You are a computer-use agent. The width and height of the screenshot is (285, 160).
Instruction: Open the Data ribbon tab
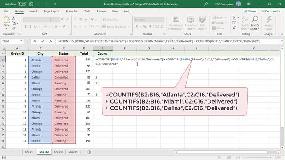[x=87, y=11]
